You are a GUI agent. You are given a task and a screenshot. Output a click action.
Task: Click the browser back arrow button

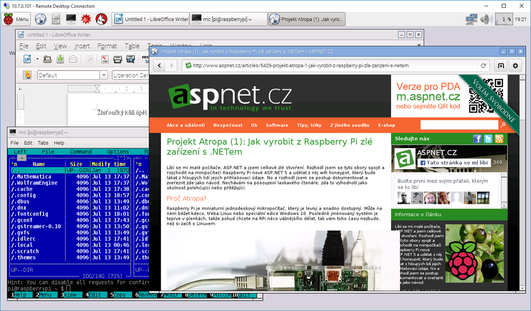pos(158,66)
